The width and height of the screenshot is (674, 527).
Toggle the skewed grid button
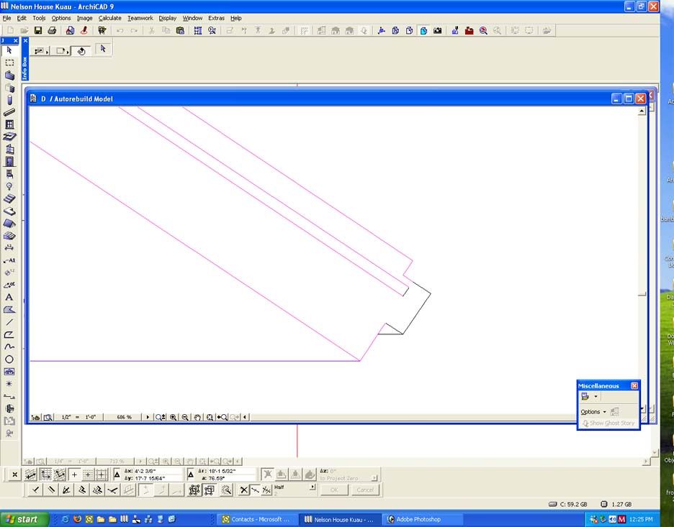point(60,475)
